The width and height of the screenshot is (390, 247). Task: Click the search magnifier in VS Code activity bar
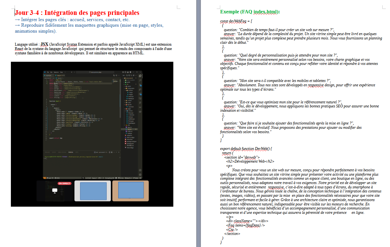[141, 80]
